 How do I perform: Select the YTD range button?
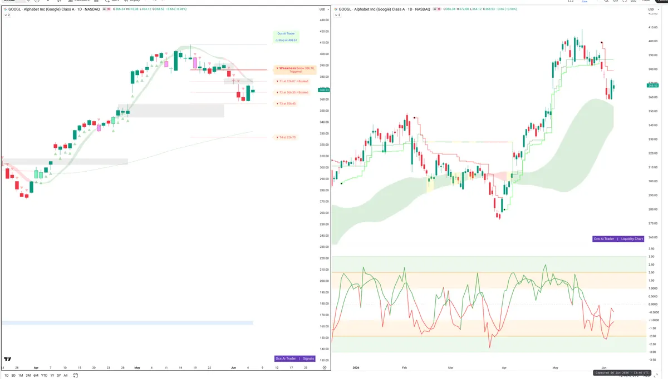(44, 376)
